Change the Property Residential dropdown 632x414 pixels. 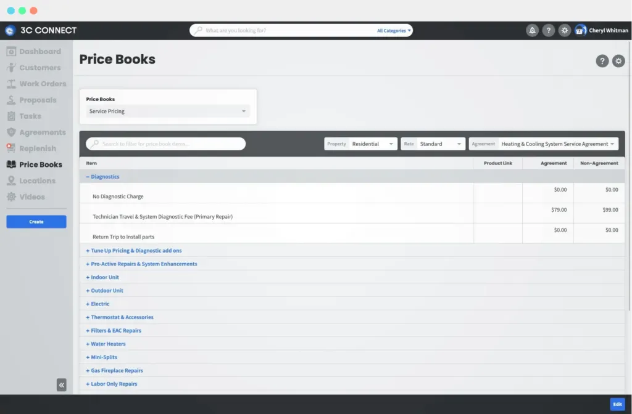point(360,144)
